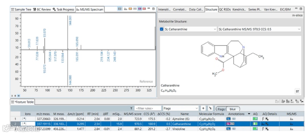Toggle the purple SL spectral library icon

click(x=140, y=9)
